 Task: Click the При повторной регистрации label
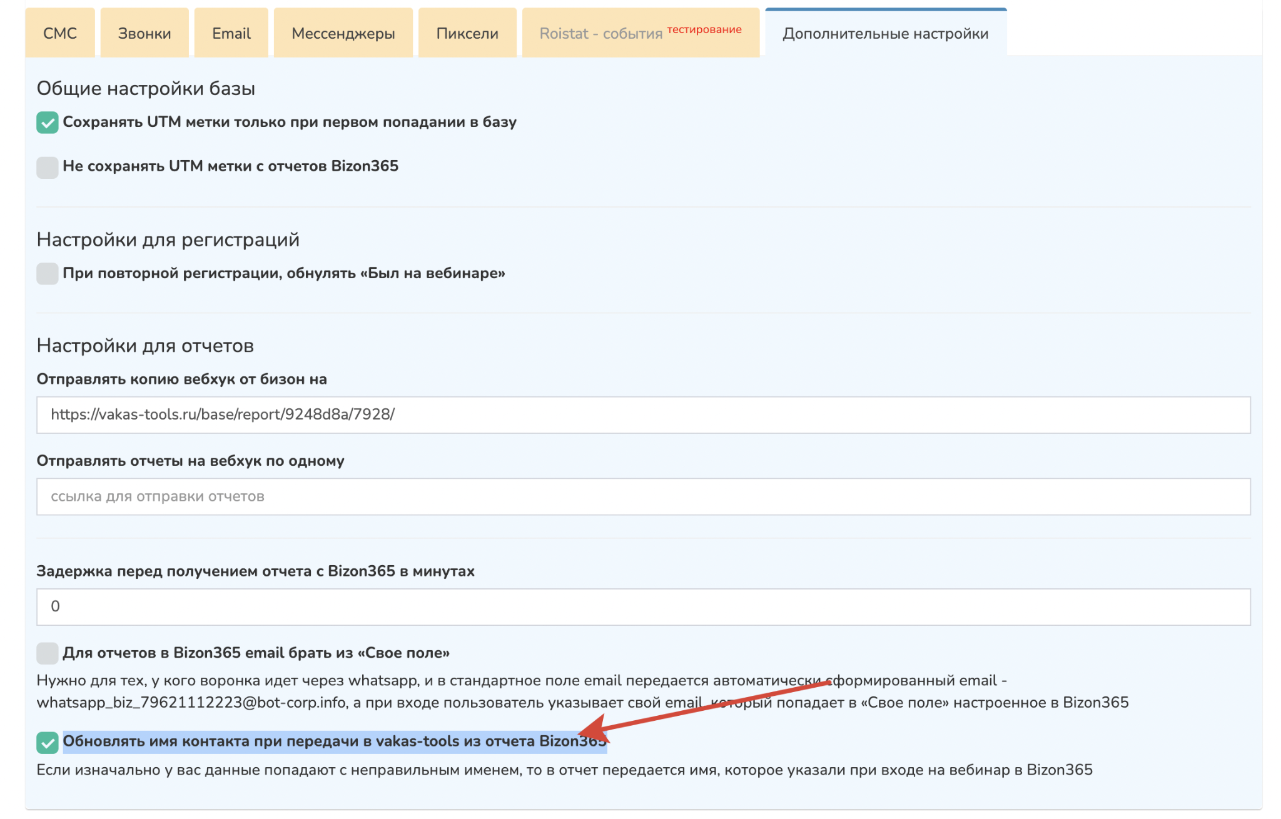click(x=283, y=273)
